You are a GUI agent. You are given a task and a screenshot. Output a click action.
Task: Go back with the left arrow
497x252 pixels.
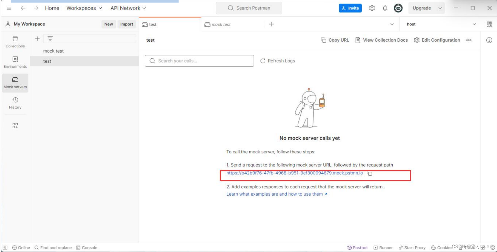pos(23,8)
